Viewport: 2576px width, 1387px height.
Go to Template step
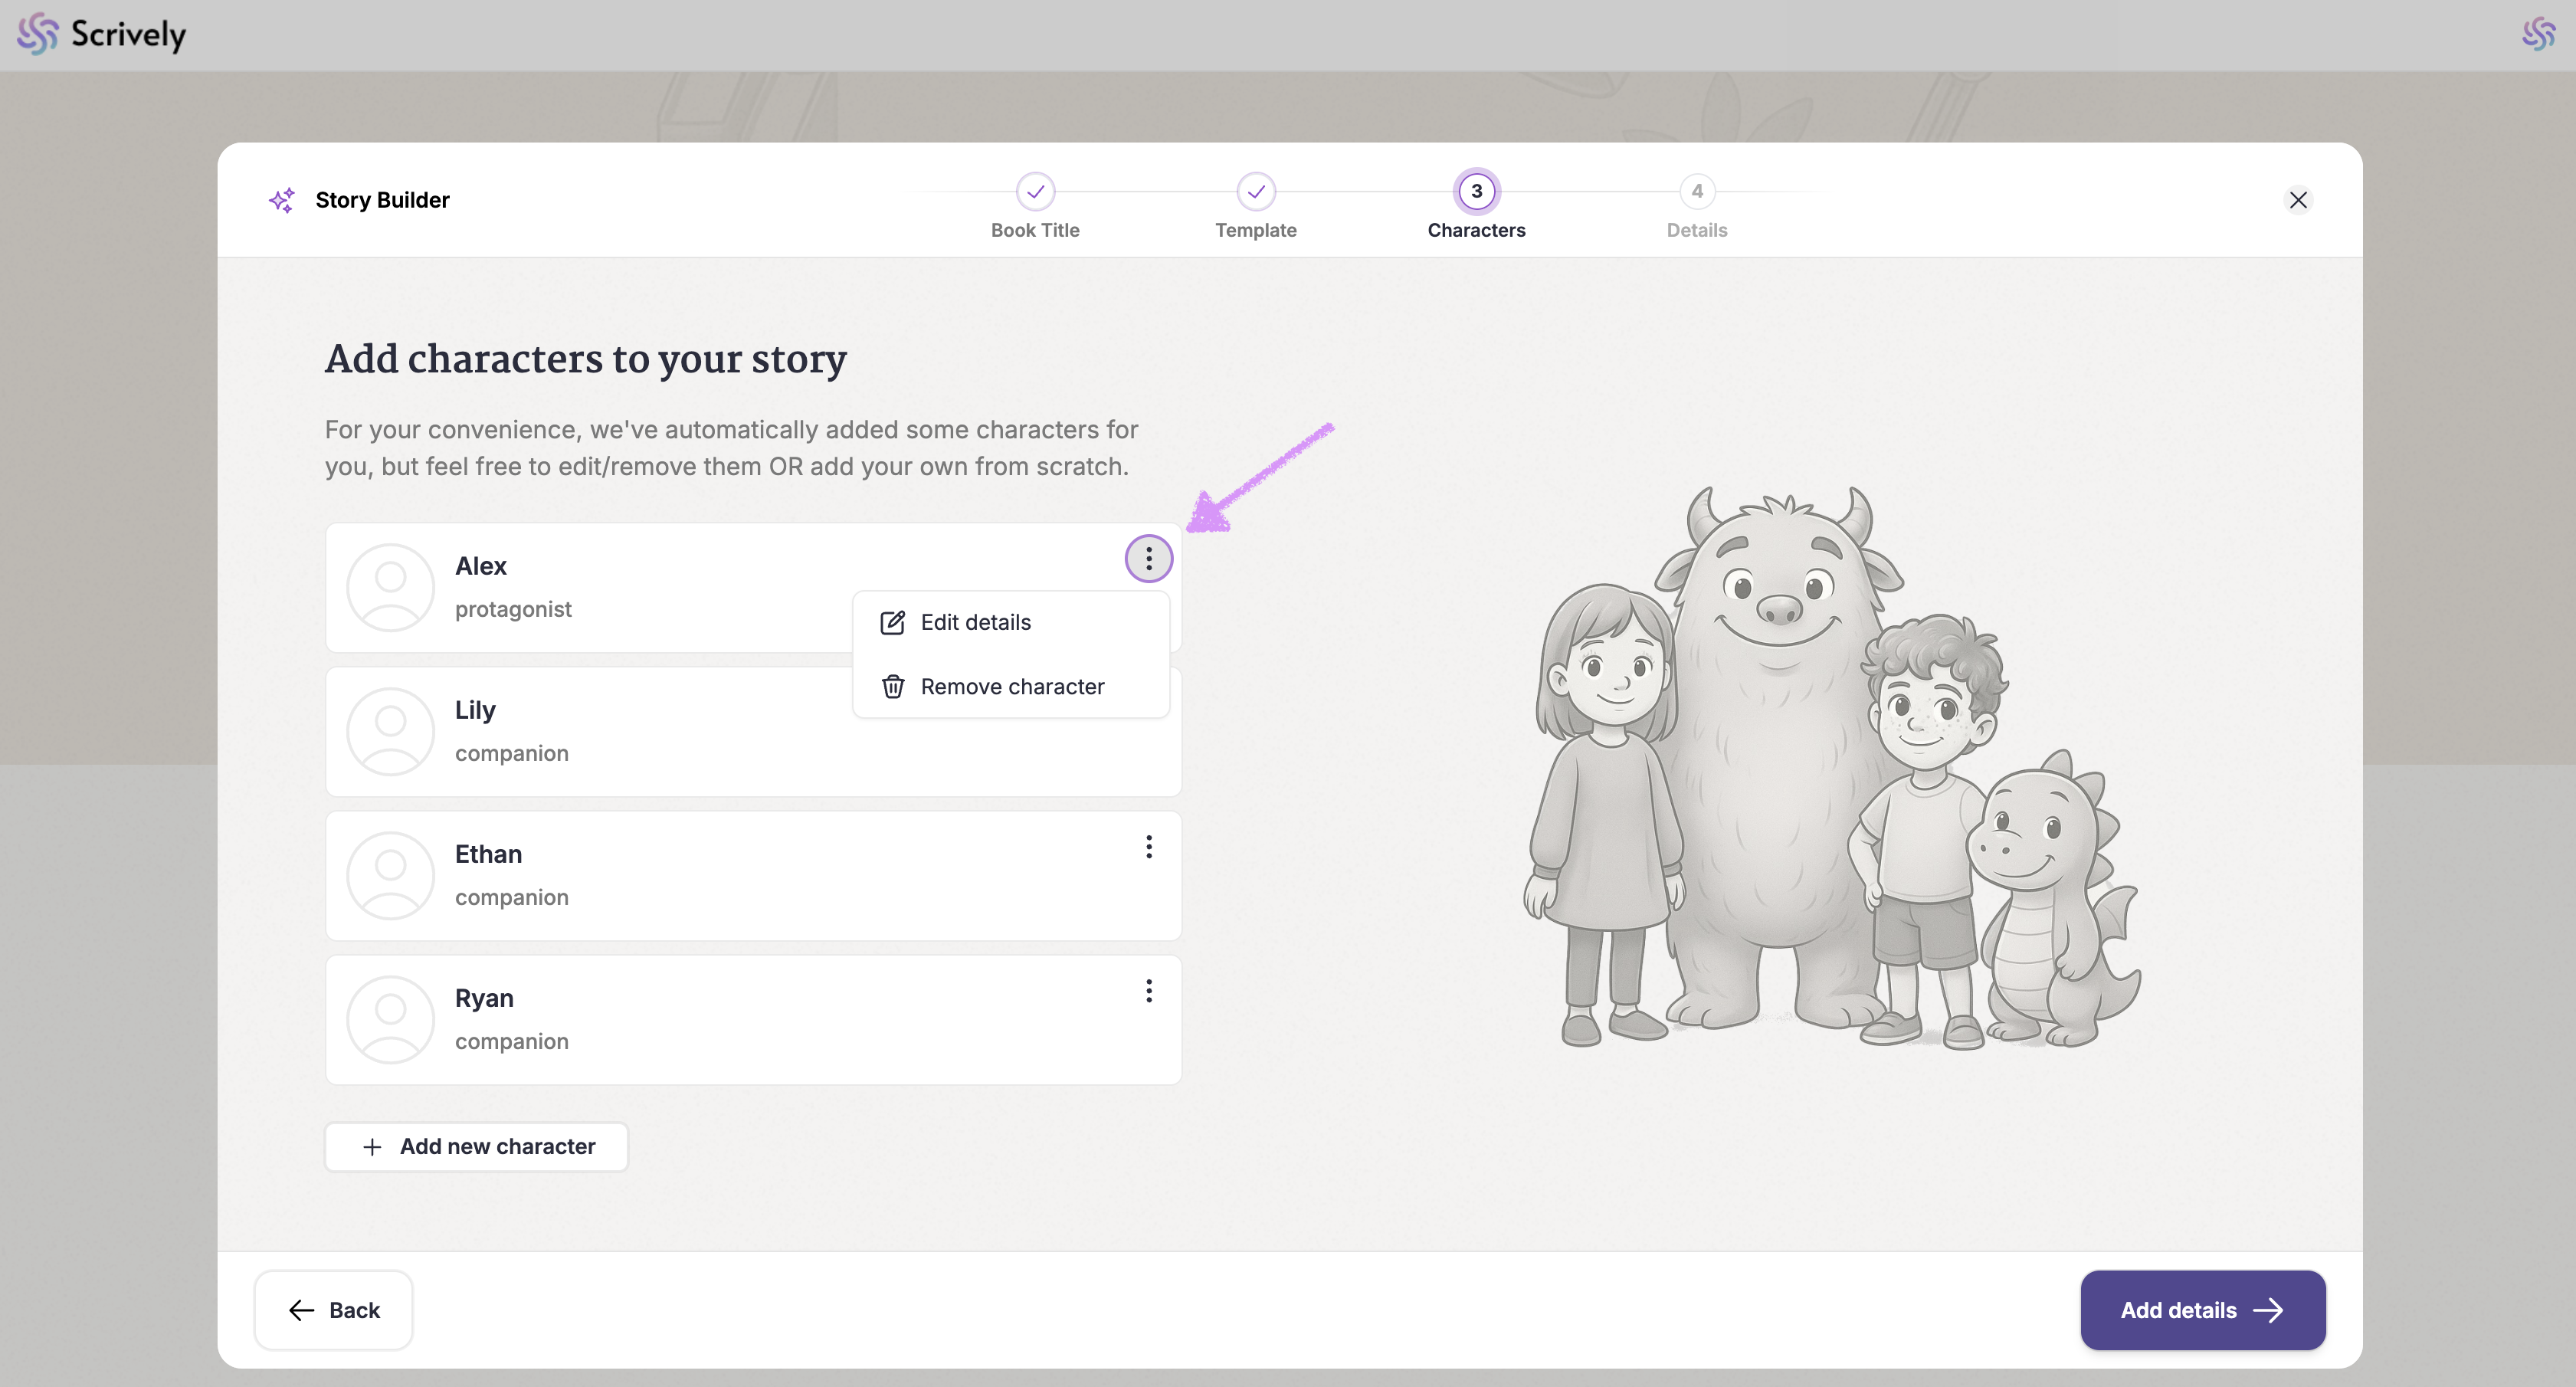(1255, 192)
